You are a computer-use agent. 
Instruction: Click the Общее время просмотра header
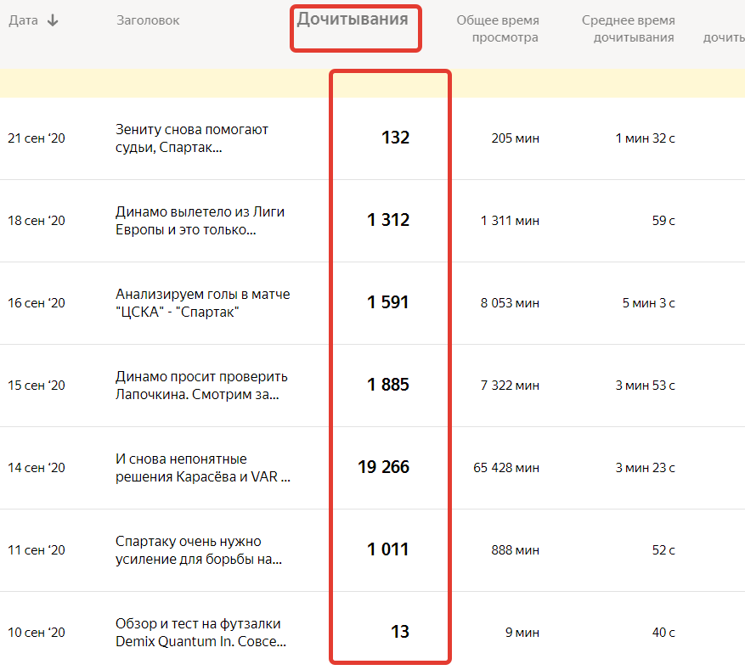[x=498, y=29]
